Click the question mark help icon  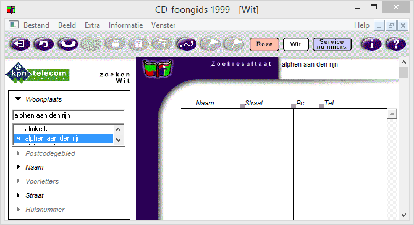coord(396,44)
